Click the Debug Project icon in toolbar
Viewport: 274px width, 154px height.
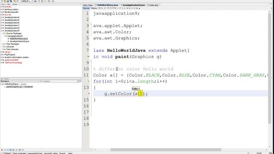coord(49,1)
